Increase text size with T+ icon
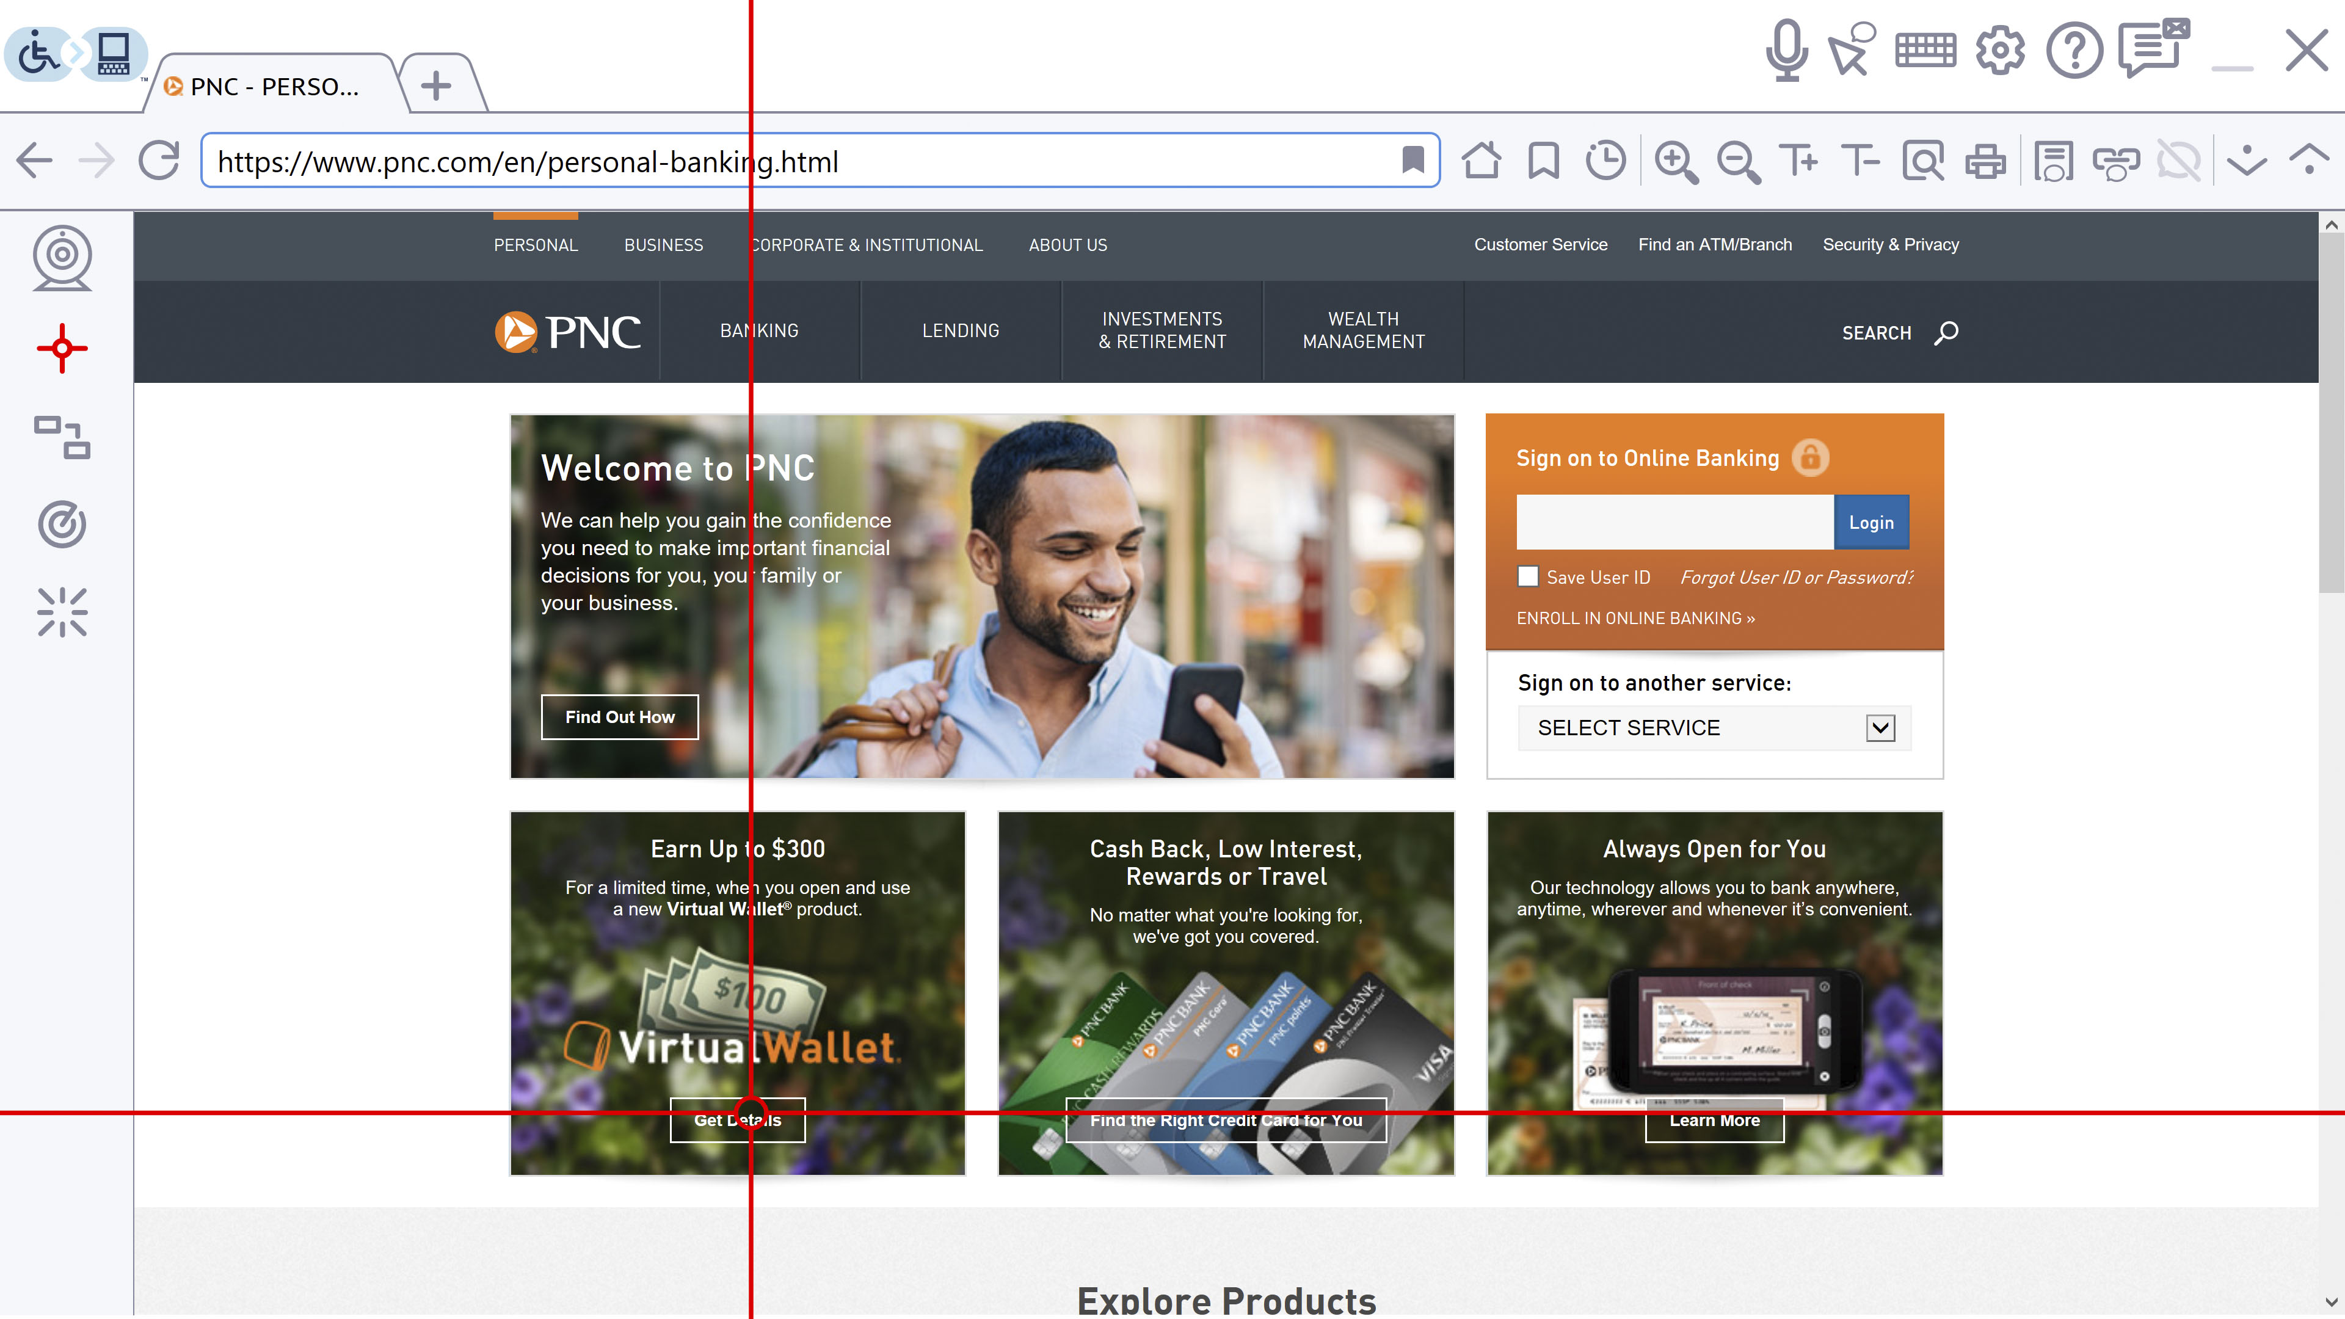 coord(1799,161)
